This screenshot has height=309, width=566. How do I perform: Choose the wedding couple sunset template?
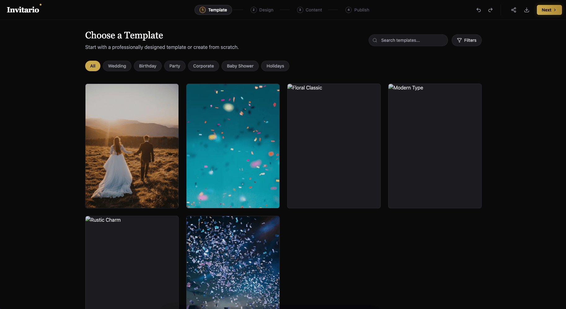pos(132,146)
